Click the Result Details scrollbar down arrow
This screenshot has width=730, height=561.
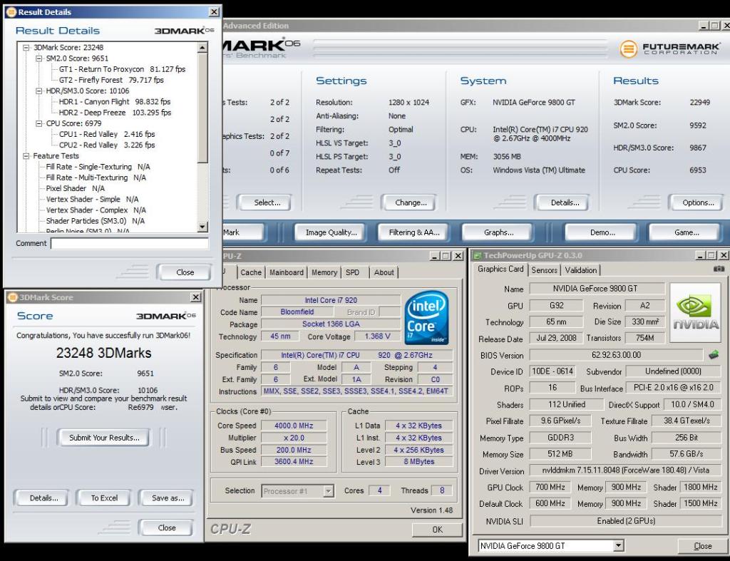pos(202,227)
